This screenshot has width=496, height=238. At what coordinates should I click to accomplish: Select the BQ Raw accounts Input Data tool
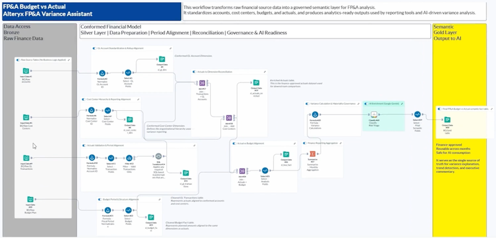pos(26,71)
